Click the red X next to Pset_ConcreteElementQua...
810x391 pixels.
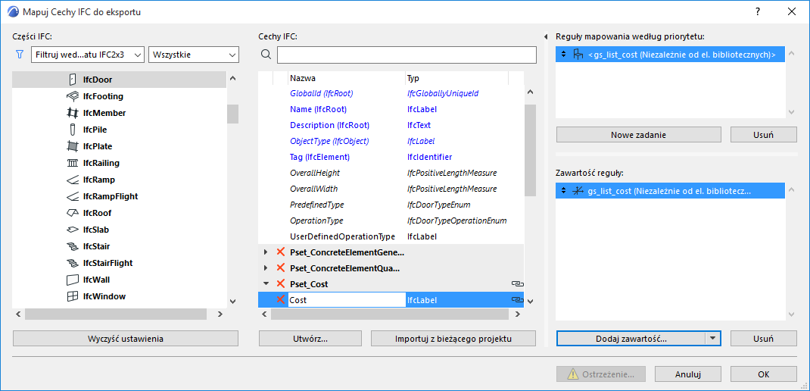[x=281, y=268]
